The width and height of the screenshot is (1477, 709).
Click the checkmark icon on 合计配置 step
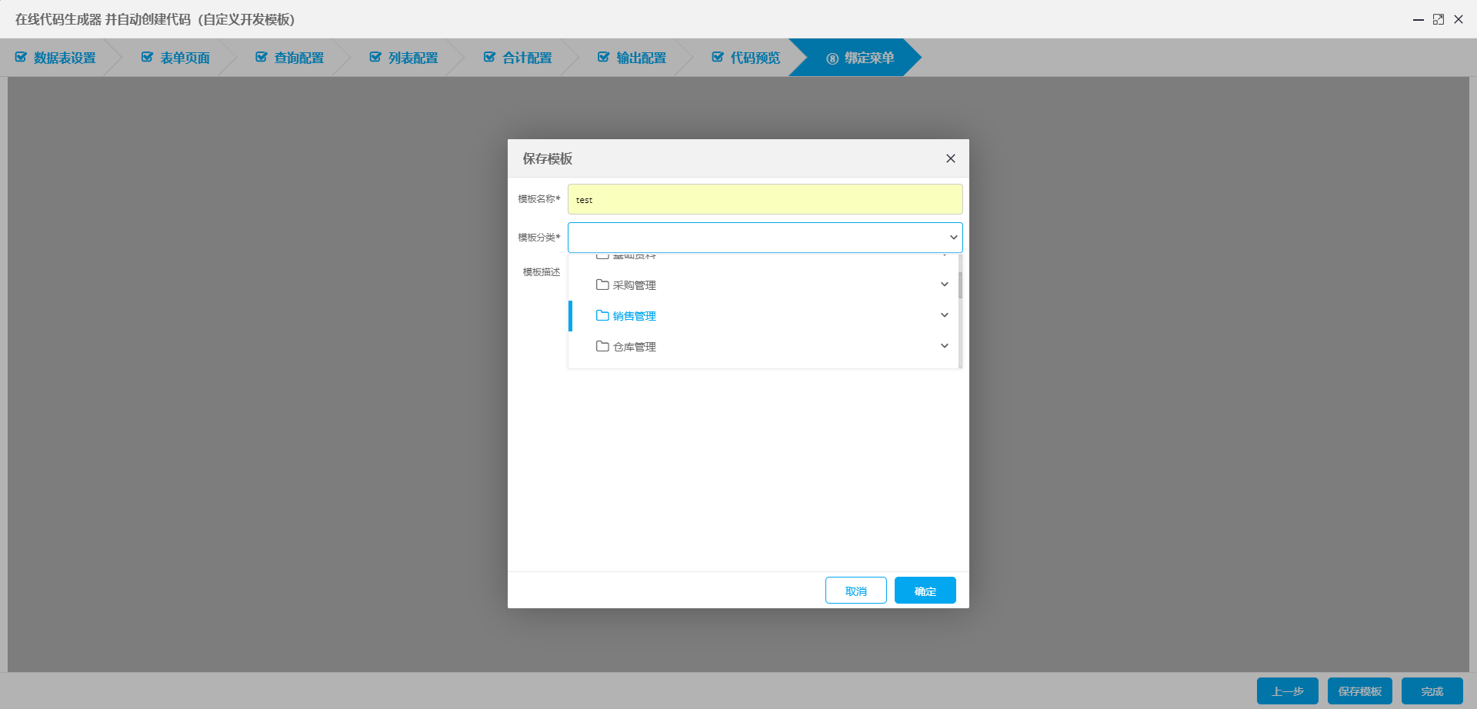489,57
